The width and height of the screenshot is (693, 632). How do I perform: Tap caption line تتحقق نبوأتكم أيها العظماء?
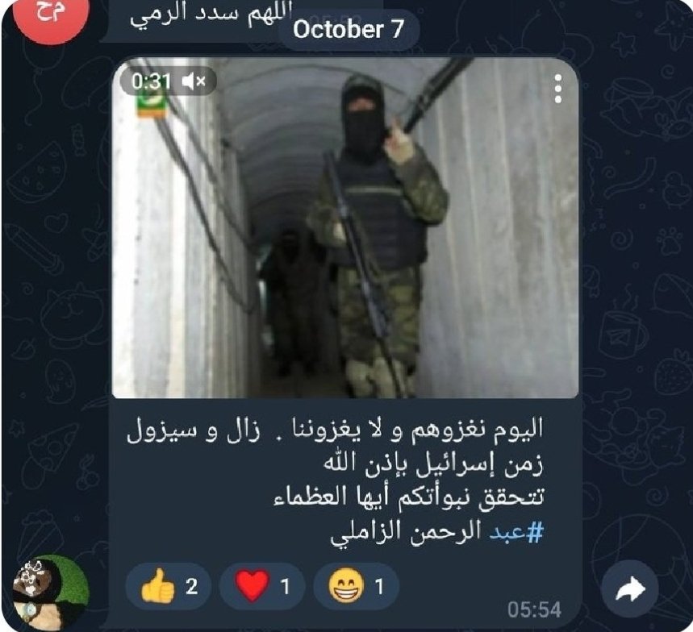[x=409, y=497]
